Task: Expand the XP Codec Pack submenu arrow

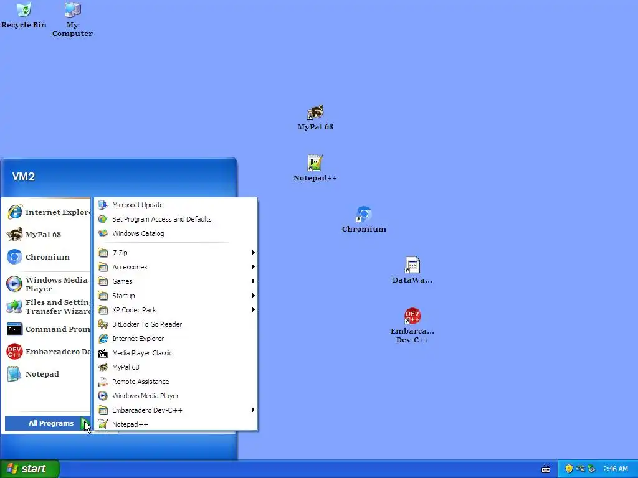Action: 253,310
